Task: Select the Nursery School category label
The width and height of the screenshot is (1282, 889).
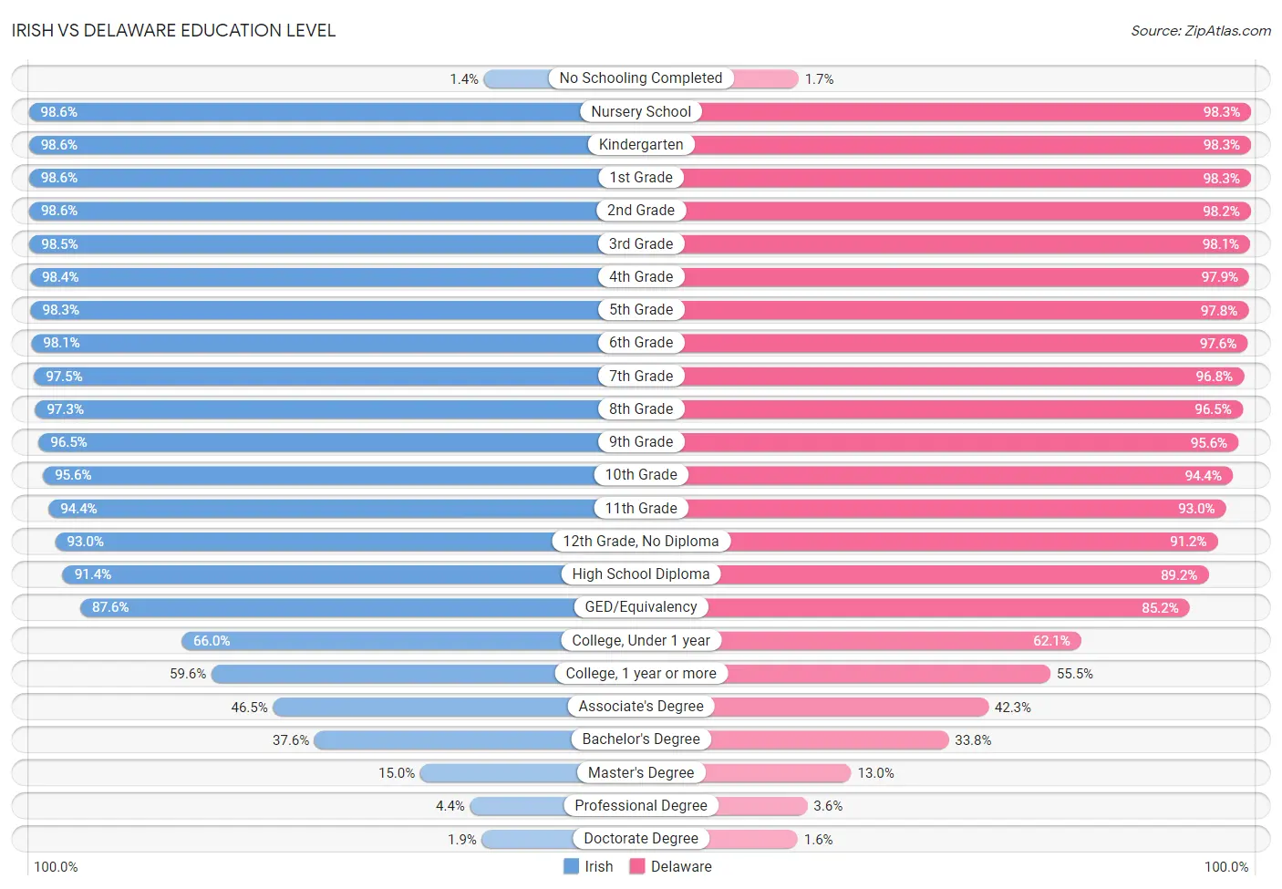Action: tap(641, 111)
